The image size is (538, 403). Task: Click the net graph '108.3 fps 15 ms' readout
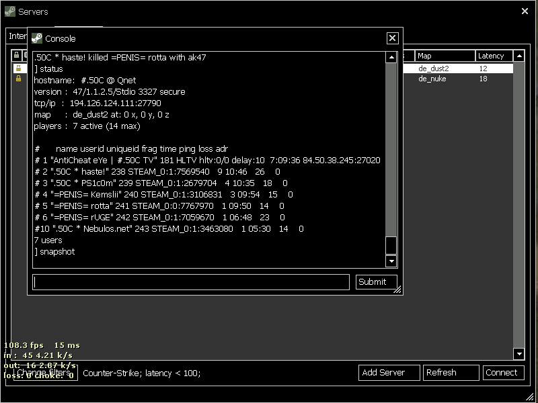click(42, 345)
